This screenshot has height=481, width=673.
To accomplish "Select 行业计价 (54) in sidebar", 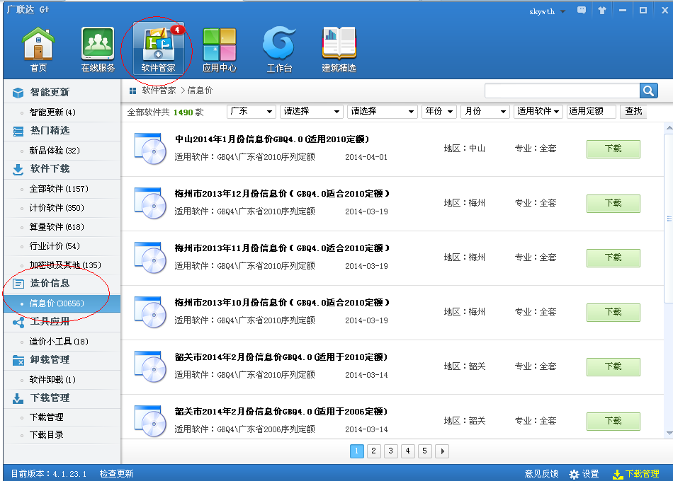I will [55, 246].
